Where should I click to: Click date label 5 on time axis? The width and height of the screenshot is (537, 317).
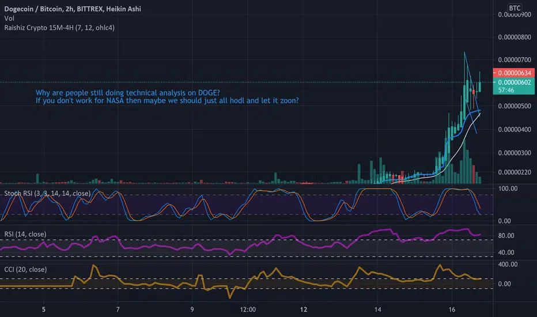tap(43, 310)
